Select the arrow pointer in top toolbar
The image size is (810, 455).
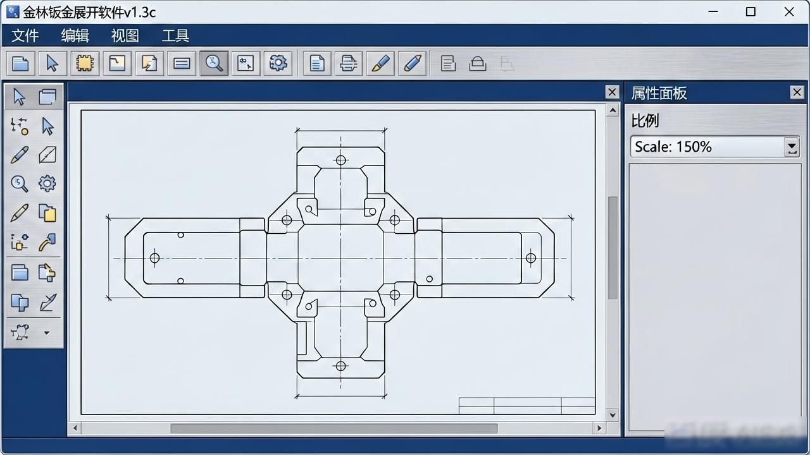pyautogui.click(x=53, y=63)
